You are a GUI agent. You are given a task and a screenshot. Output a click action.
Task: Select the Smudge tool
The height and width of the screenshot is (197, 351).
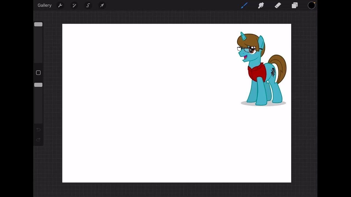(x=261, y=5)
